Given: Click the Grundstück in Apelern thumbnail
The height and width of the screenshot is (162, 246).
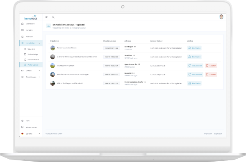Looking at the screenshot, I should (52, 66).
